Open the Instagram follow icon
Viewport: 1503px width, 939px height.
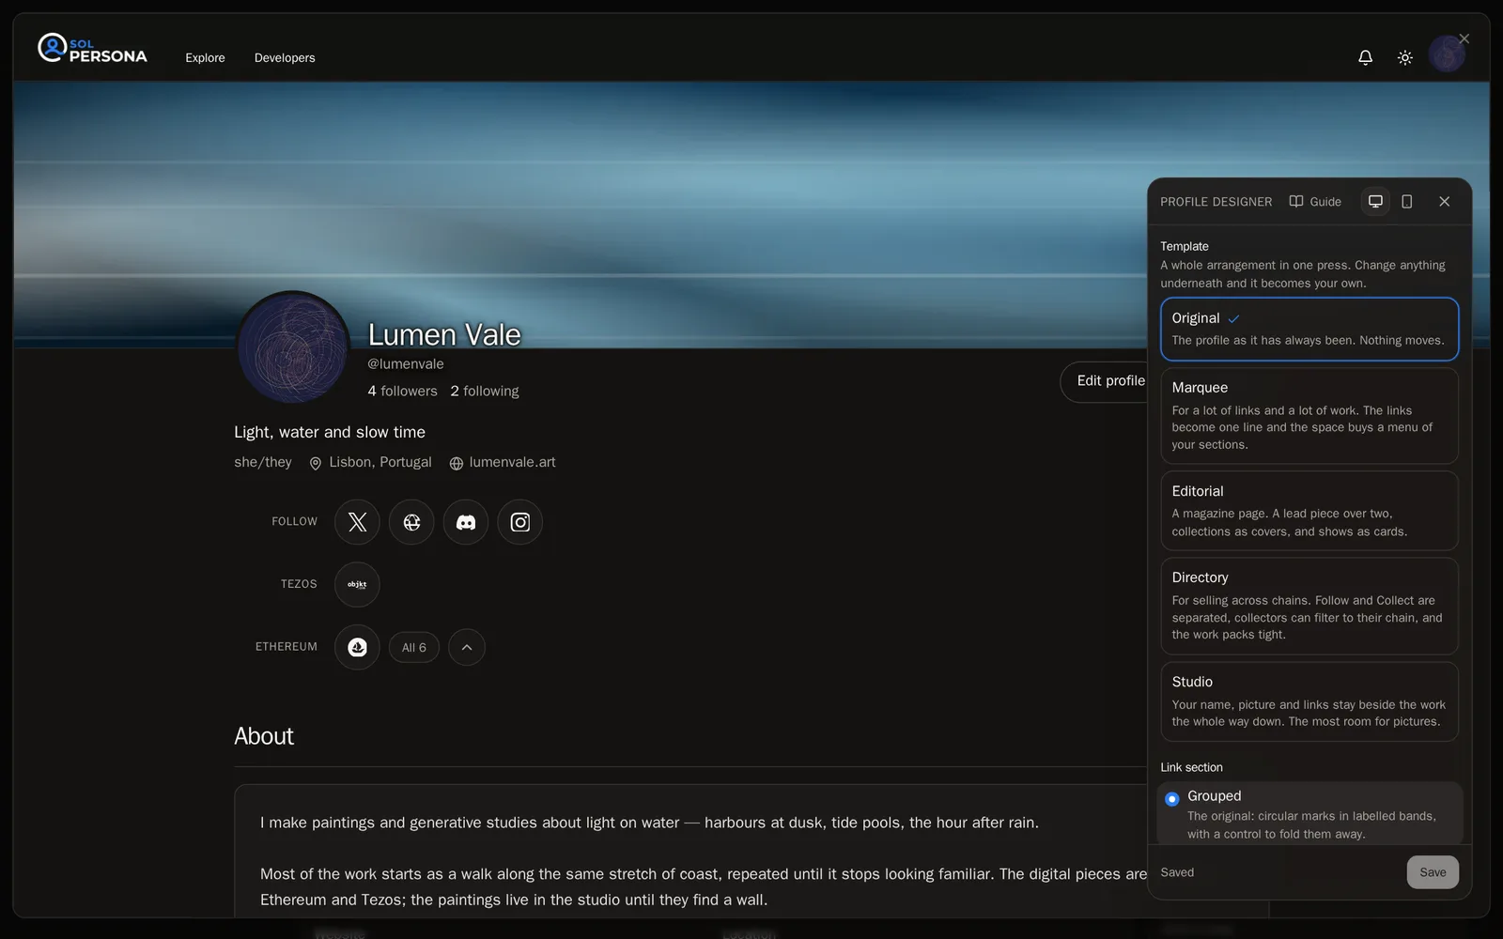[520, 522]
